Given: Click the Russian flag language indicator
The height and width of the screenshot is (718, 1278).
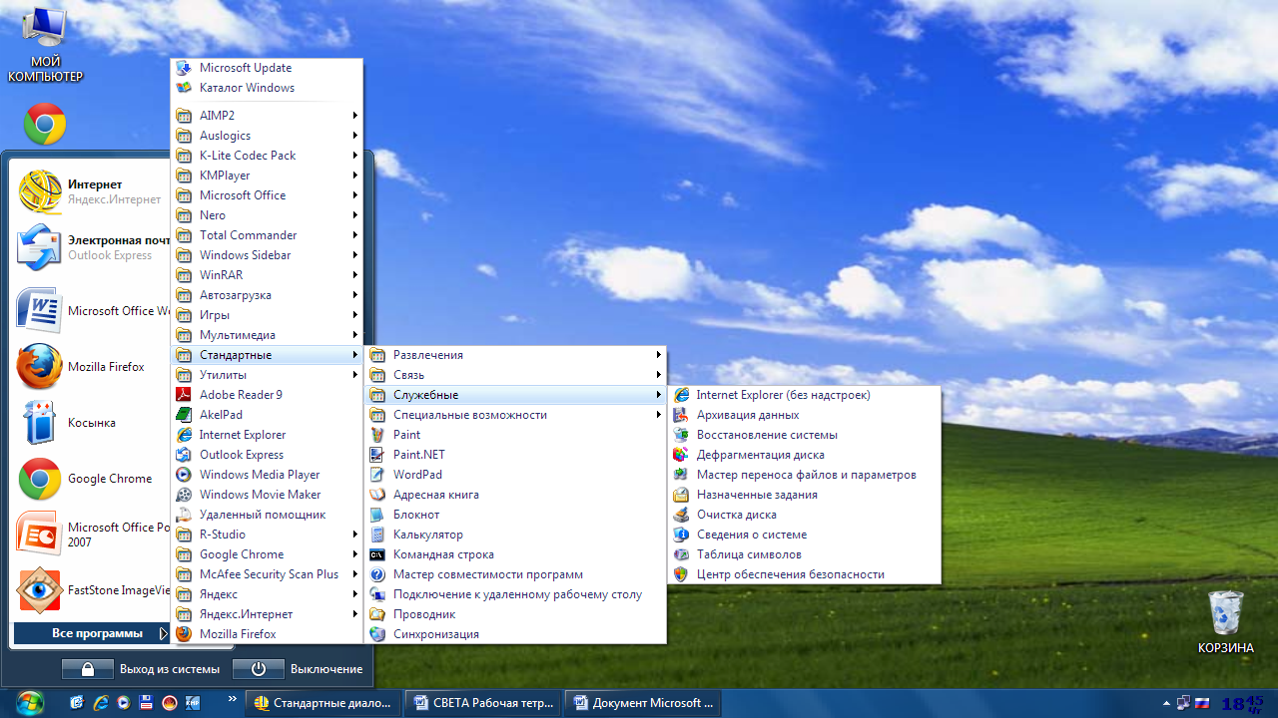Looking at the screenshot, I should (1202, 703).
